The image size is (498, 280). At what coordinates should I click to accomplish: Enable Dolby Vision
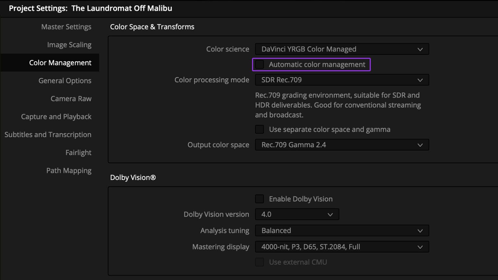(259, 199)
